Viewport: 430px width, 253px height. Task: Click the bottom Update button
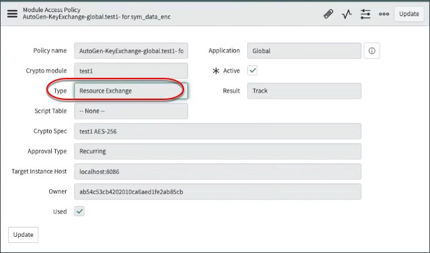click(24, 235)
